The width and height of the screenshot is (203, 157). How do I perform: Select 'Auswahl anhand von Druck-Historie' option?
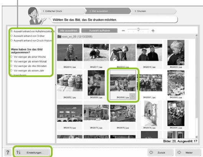[x=12, y=41]
